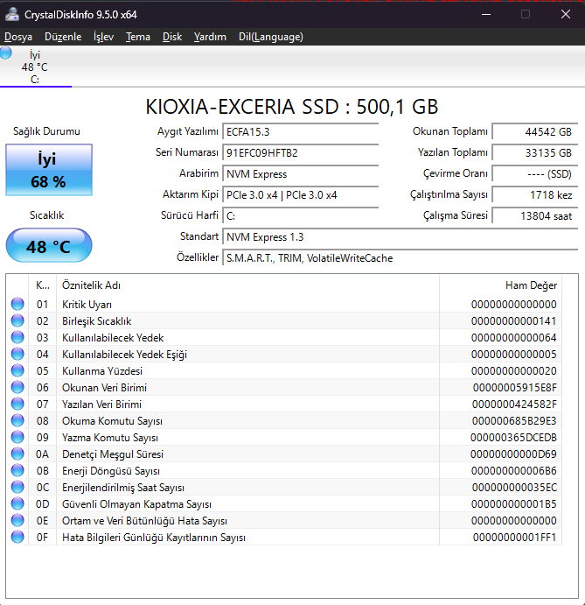Click status orb for Kritik Uyarı row
Viewport: 585px width, 605px height.
pyautogui.click(x=17, y=305)
